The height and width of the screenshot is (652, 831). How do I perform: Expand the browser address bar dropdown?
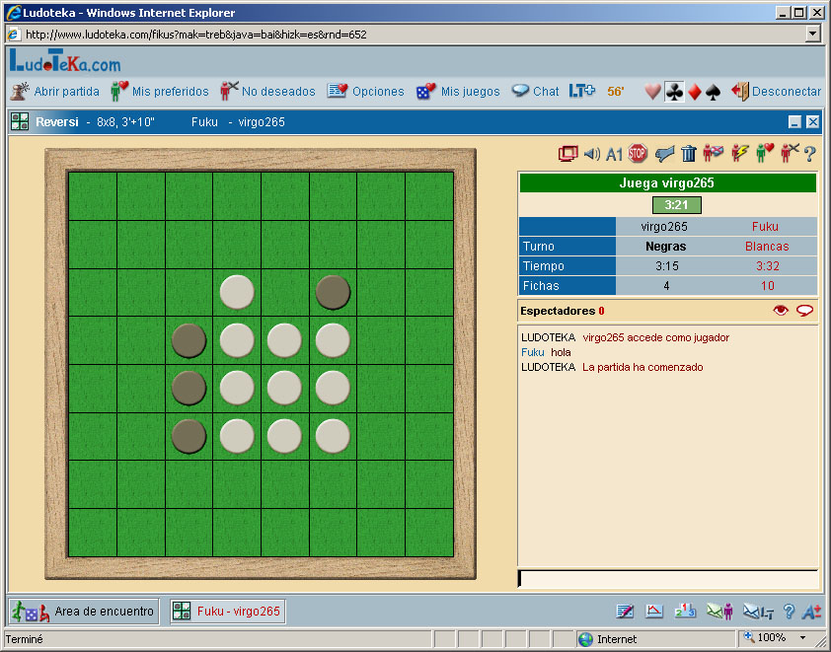[812, 34]
